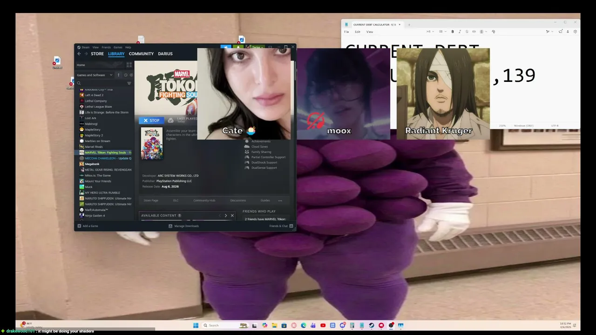
Task: Click the Add a Game plus icon
Action: tap(79, 226)
